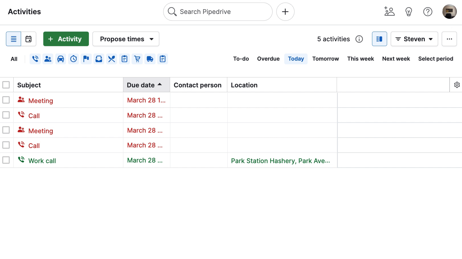
Task: Select the car activity type filter
Action: coord(60,59)
